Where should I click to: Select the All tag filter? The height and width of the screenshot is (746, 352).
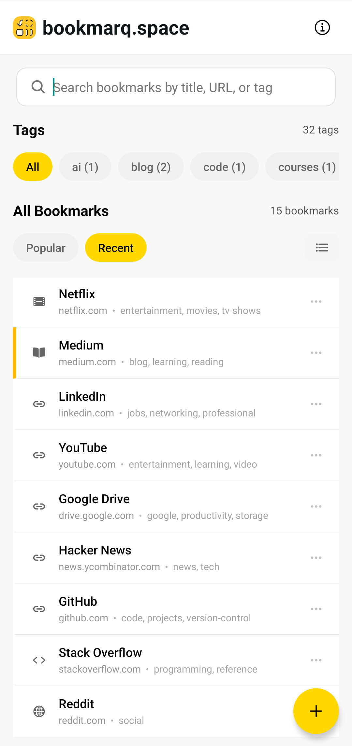point(33,166)
